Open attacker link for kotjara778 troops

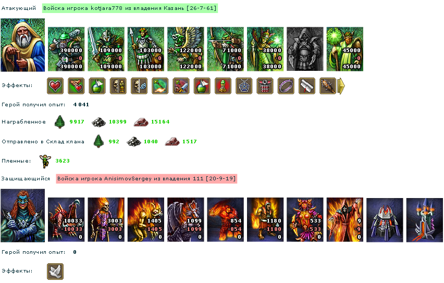[x=130, y=8]
